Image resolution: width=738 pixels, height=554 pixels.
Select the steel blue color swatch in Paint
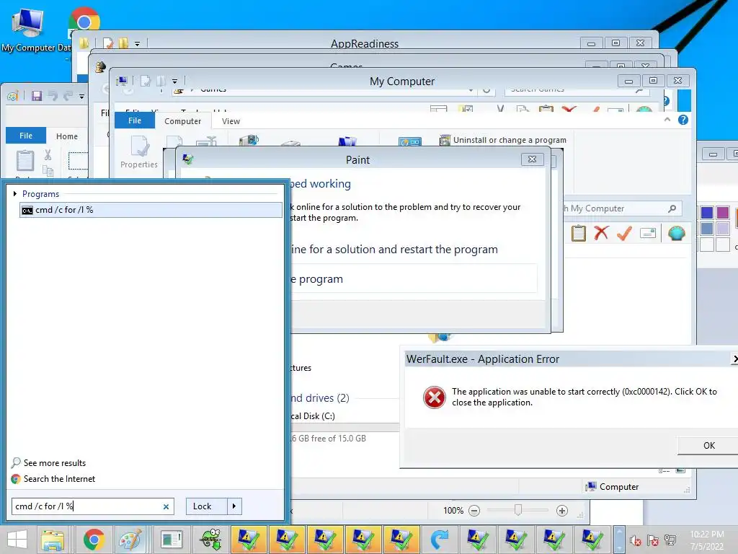point(707,229)
